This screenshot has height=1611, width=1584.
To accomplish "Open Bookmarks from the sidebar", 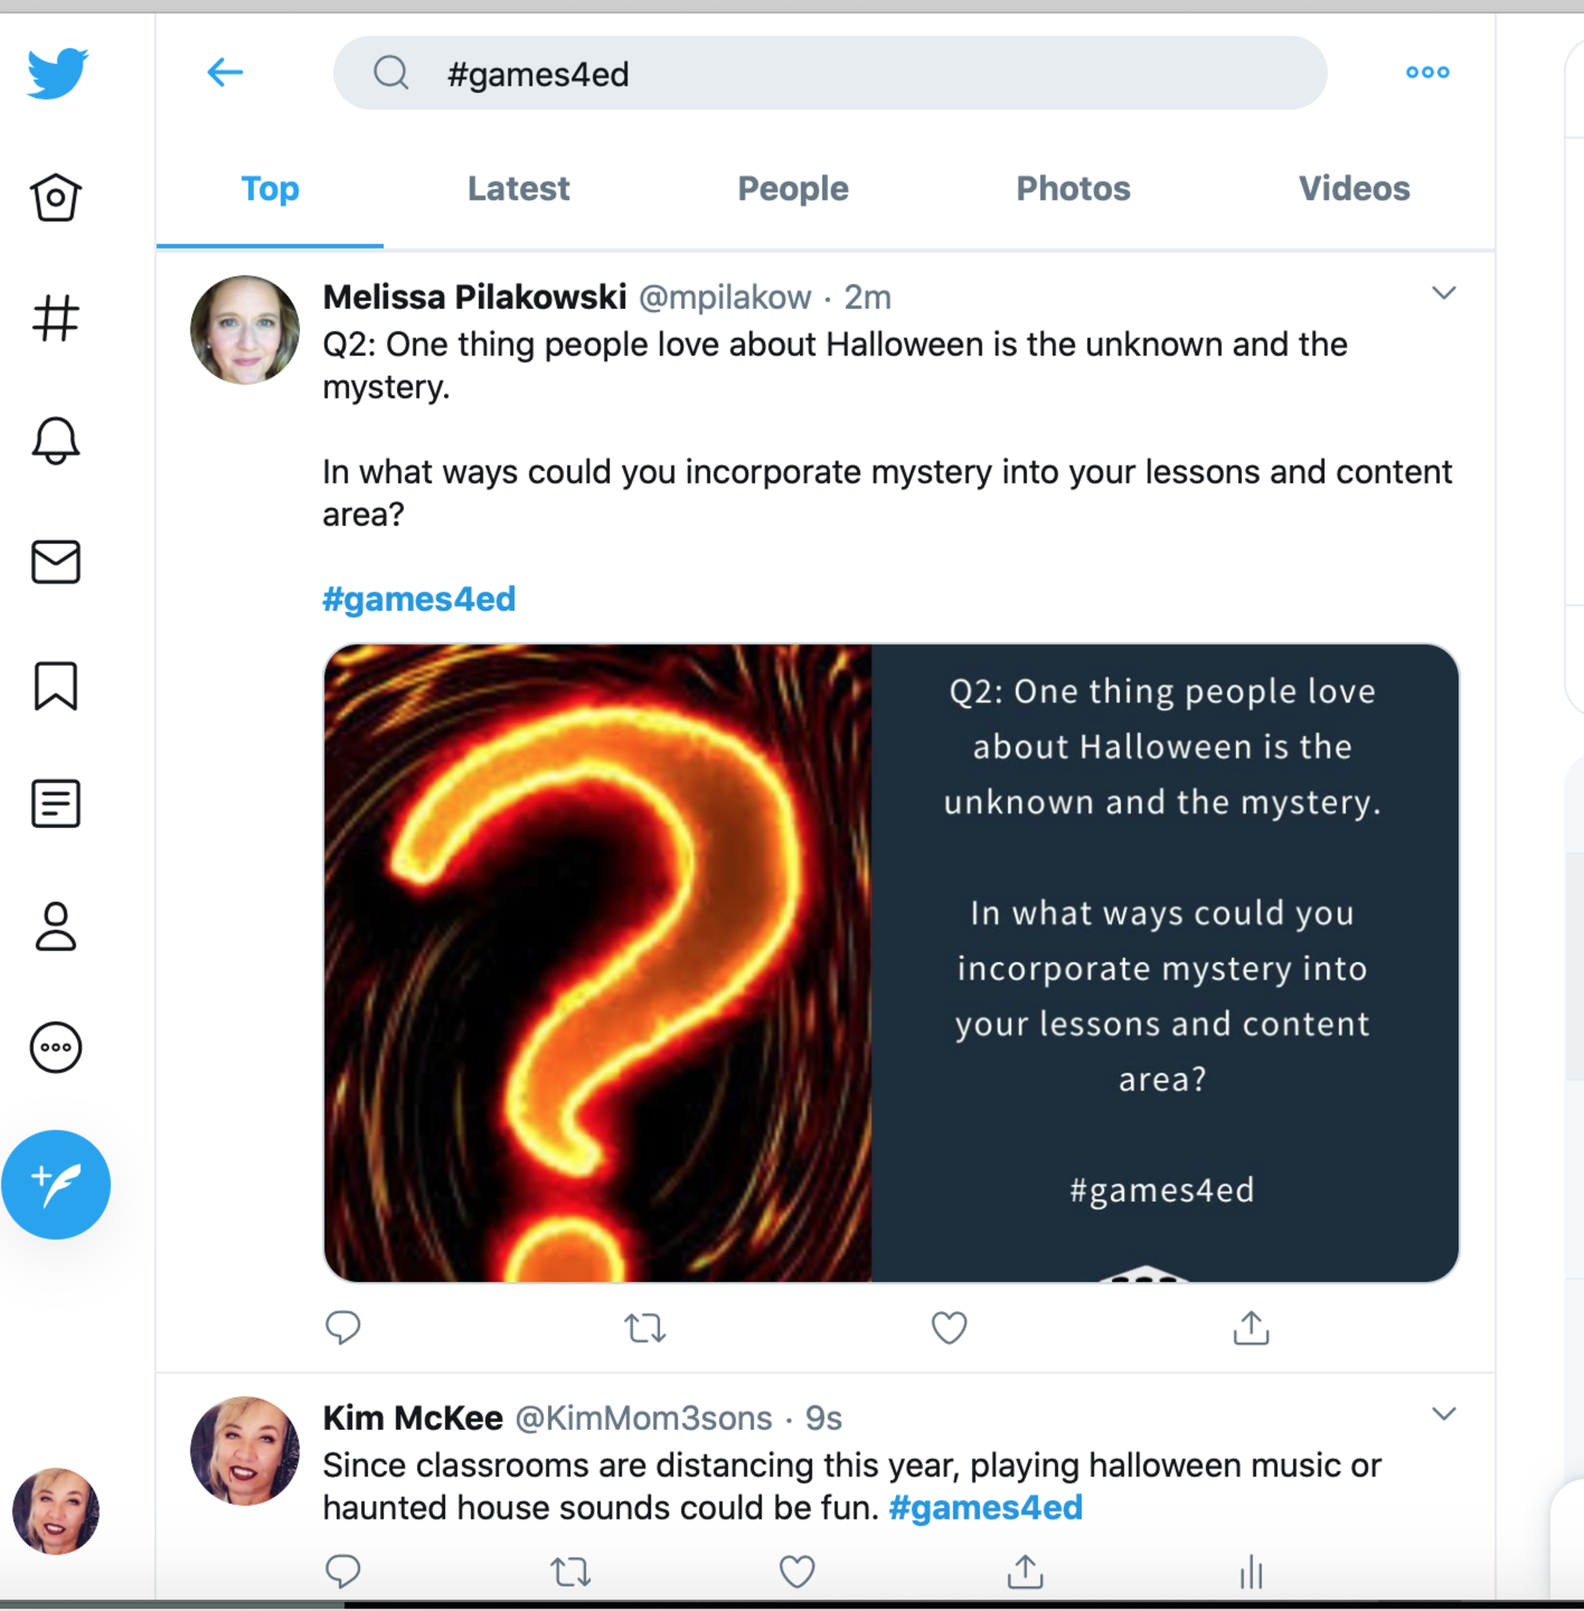I will [x=56, y=686].
